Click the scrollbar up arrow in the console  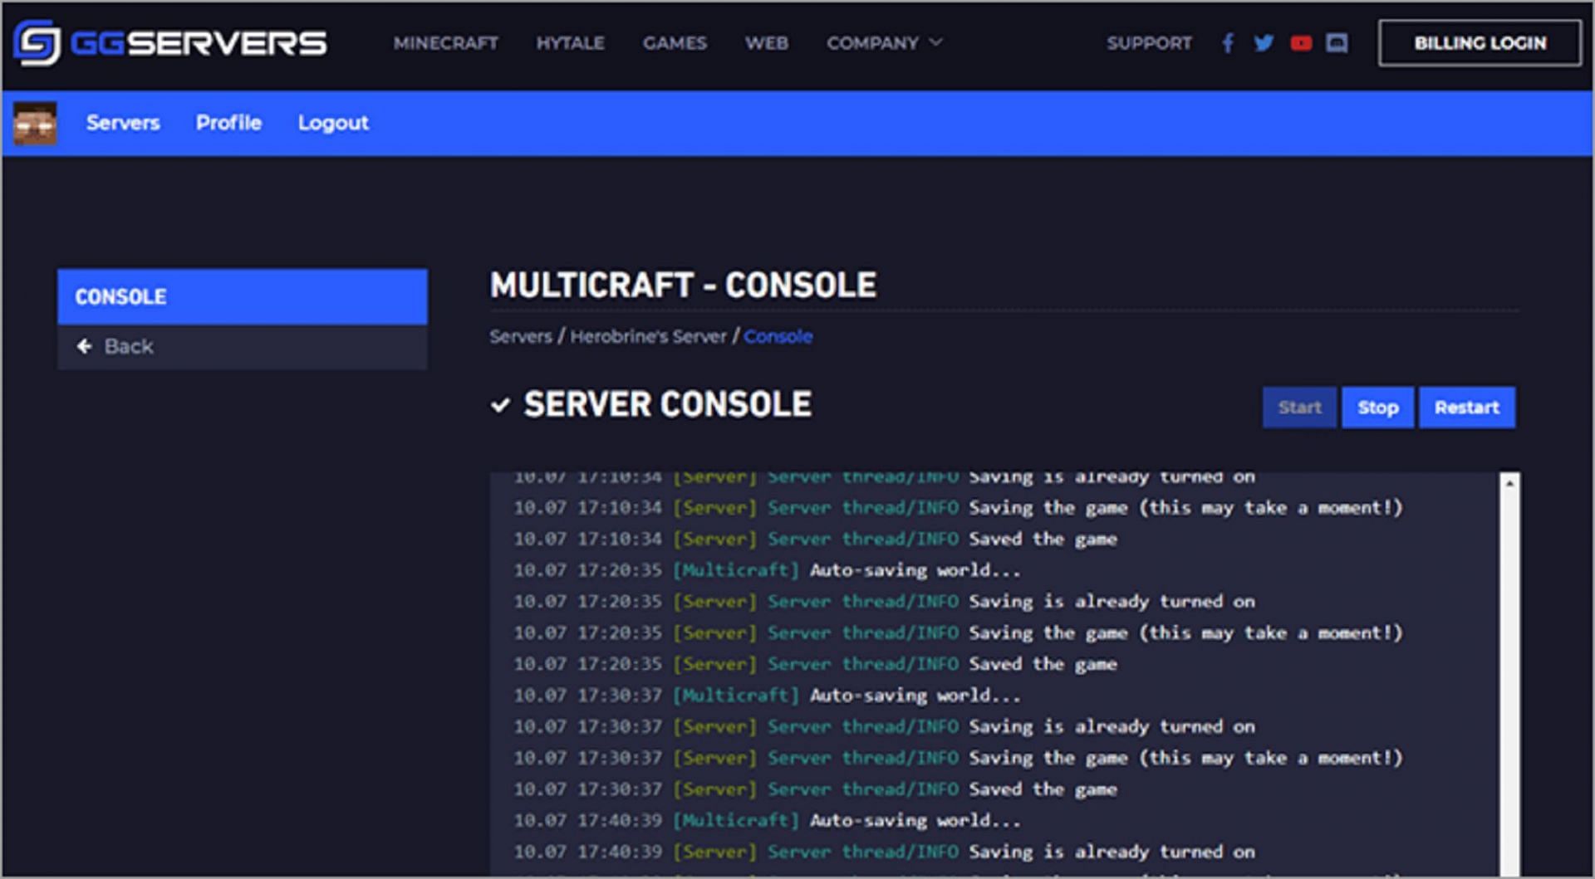click(x=1510, y=482)
